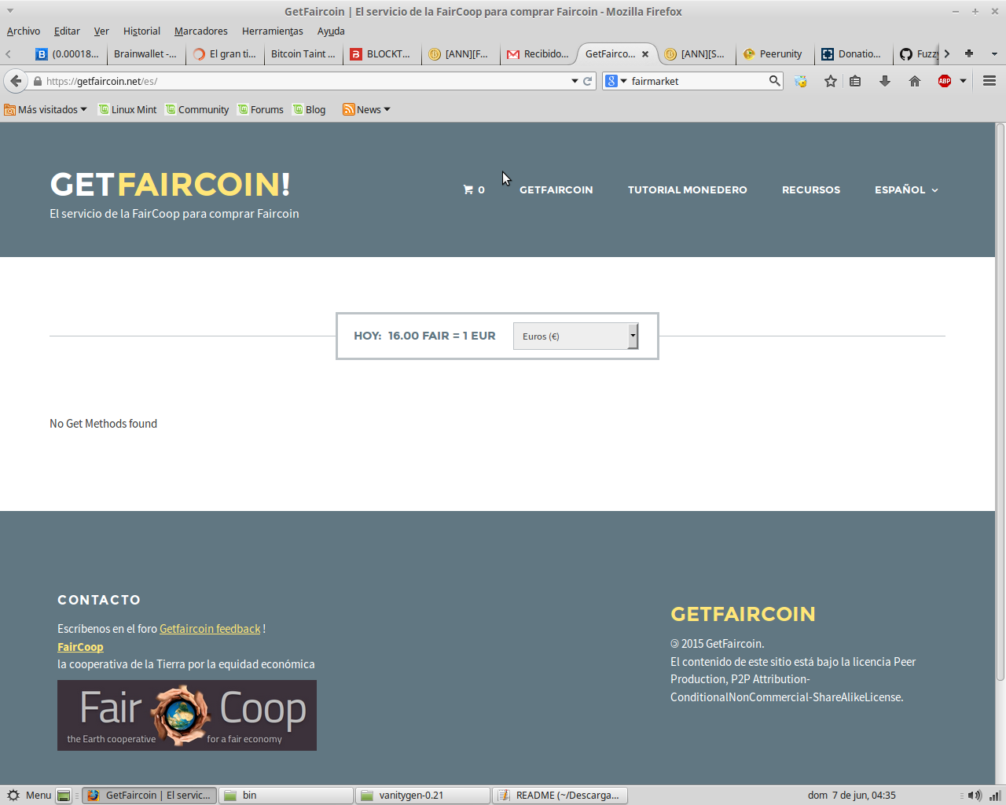This screenshot has width=1006, height=805.
Task: Open the Blog bookmark
Action: (x=309, y=109)
